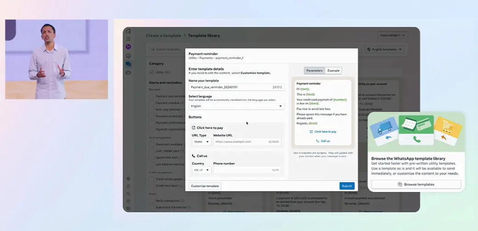Switch to the Parameters tab
Screen dimensions: 478x231
(314, 71)
